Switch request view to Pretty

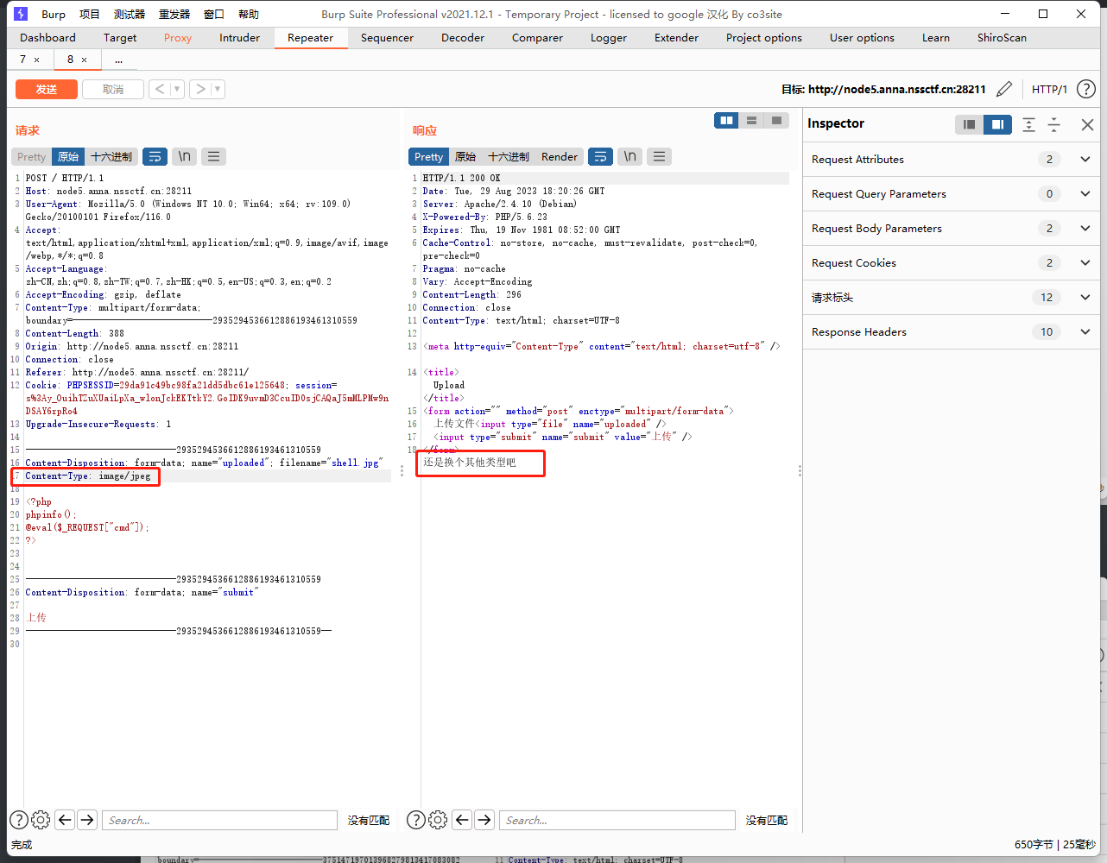(31, 156)
